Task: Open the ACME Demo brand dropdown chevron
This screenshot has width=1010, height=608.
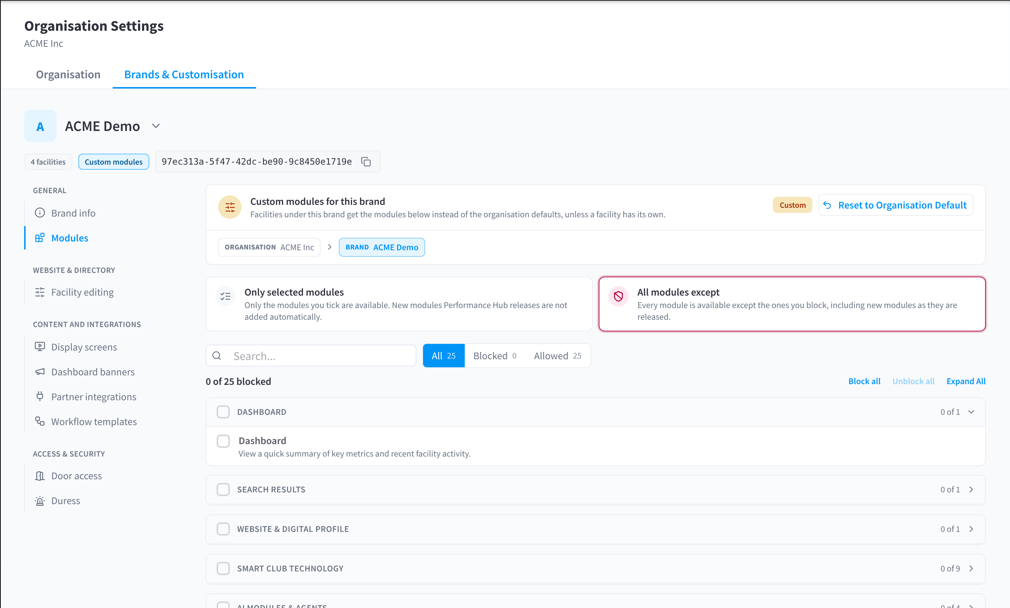Action: (x=156, y=126)
